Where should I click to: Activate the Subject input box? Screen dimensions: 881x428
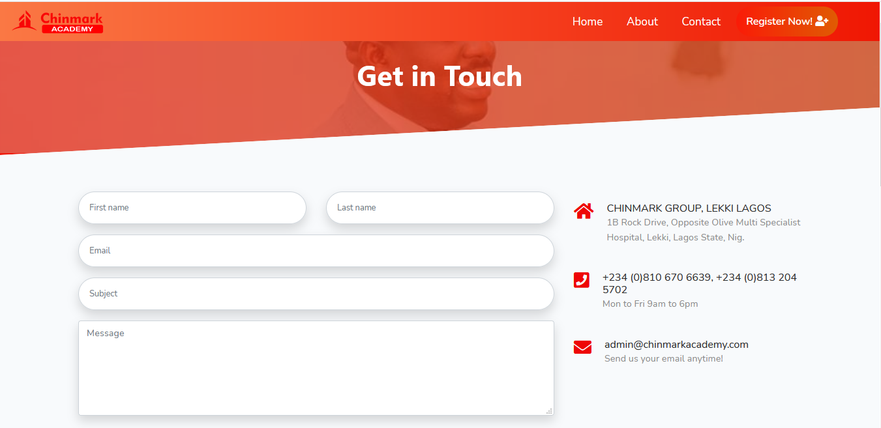[x=316, y=294]
